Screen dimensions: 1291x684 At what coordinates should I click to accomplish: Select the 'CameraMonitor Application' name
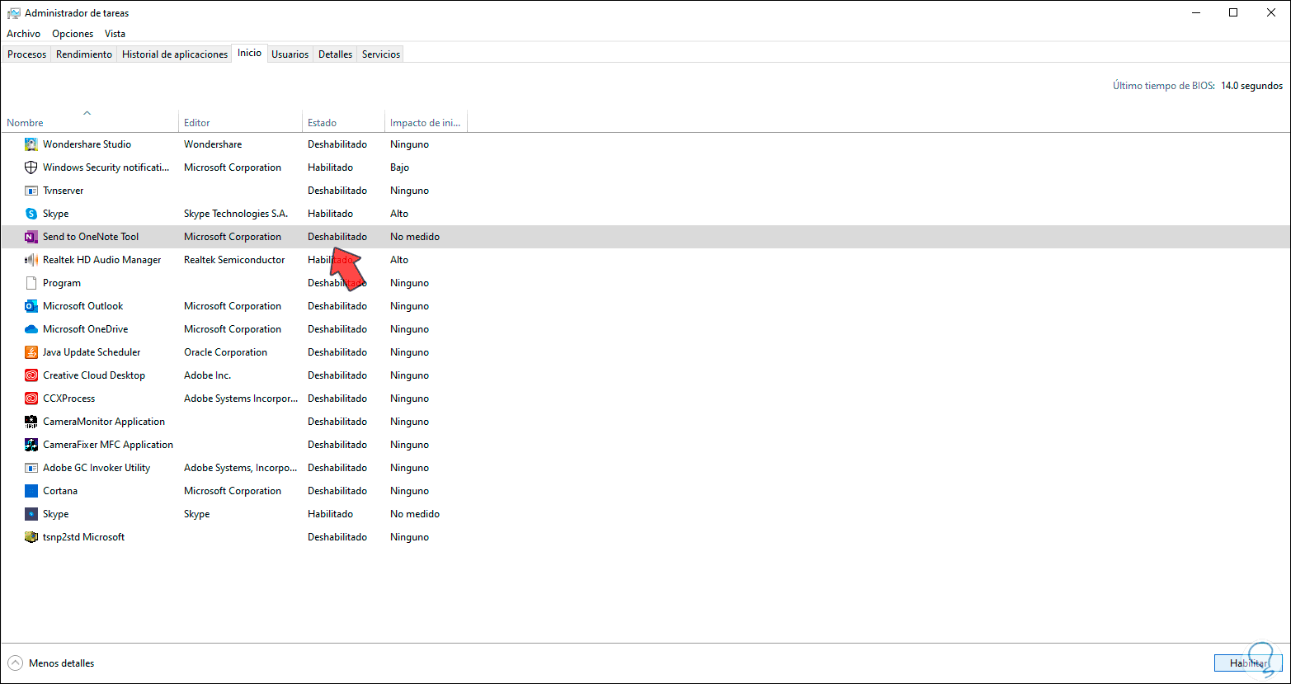coord(104,422)
